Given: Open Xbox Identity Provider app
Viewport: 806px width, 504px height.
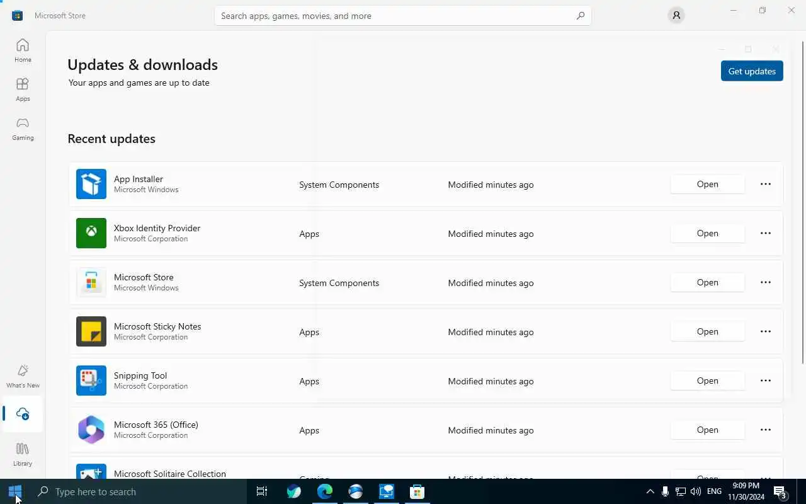Looking at the screenshot, I should click(x=707, y=233).
